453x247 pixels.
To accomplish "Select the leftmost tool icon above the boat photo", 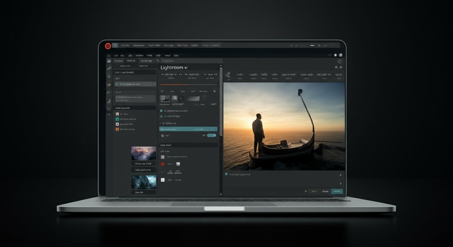I will pos(228,75).
